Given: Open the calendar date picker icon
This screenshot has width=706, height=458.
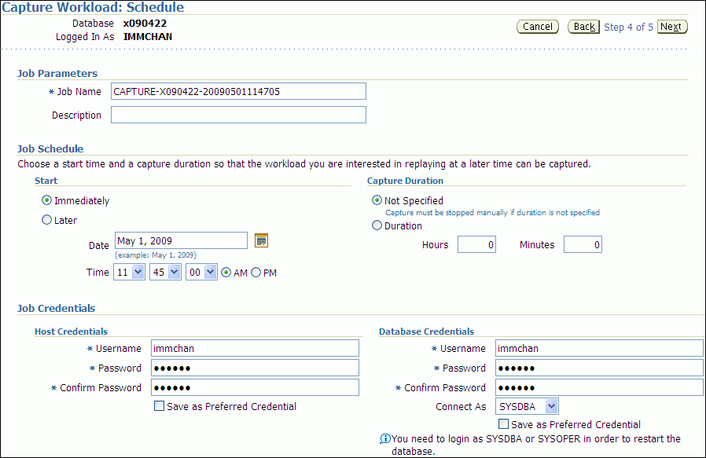Looking at the screenshot, I should (x=262, y=240).
